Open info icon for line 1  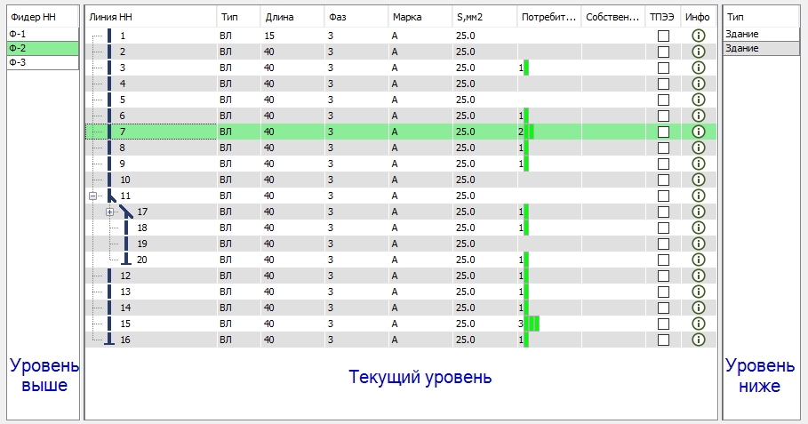coord(699,36)
